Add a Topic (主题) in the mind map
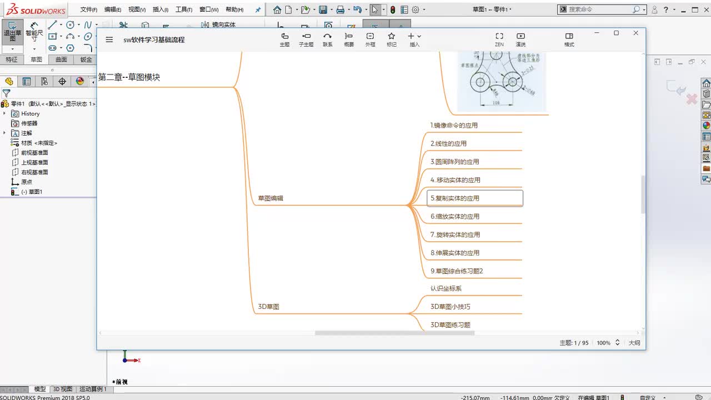 click(x=284, y=39)
